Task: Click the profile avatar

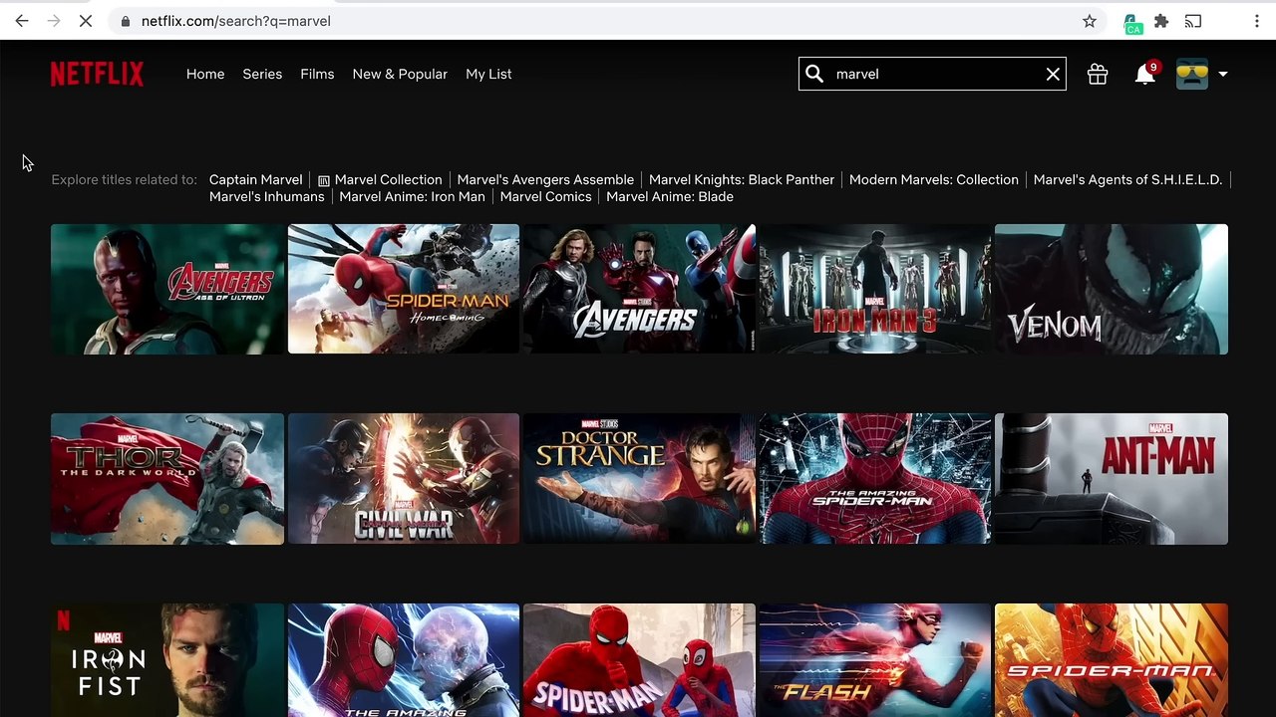Action: pyautogui.click(x=1192, y=74)
